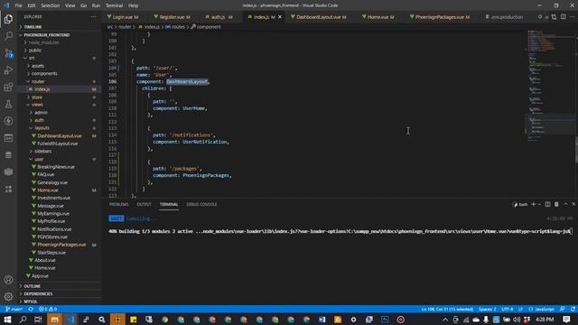Viewport: 578px width, 325px height.
Task: Open the Source Control view
Action: (x=8, y=53)
